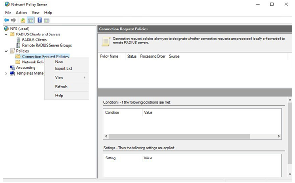The height and width of the screenshot is (183, 295).
Task: Collapse the Policies tree node
Action: click(x=6, y=51)
